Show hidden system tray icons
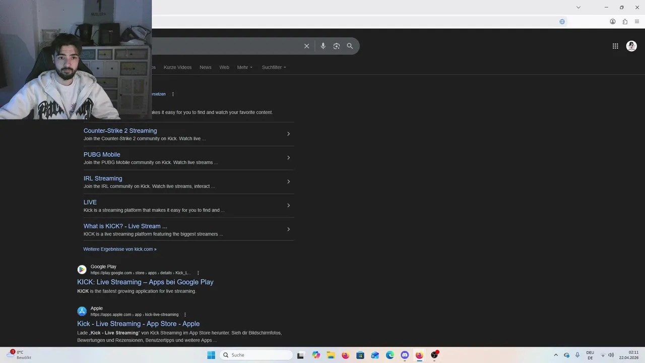 556,355
